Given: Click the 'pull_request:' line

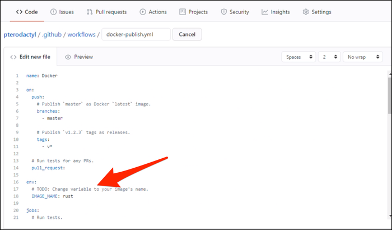Looking at the screenshot, I should [48, 168].
